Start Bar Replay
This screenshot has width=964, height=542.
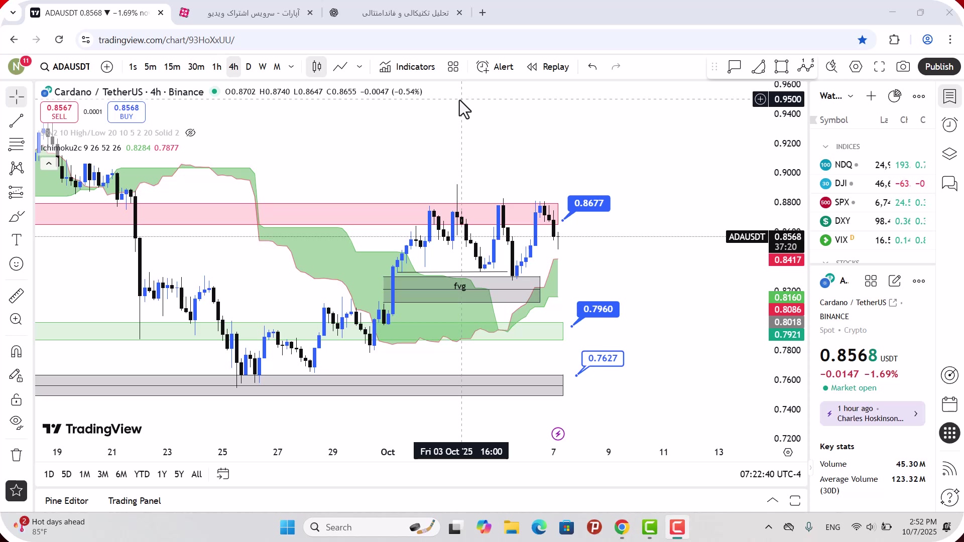tap(548, 67)
